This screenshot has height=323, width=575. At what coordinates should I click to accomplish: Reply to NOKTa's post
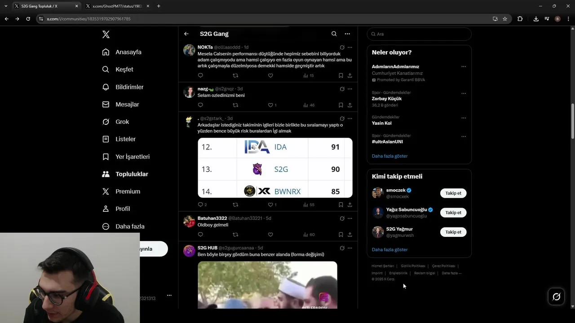tap(200, 75)
